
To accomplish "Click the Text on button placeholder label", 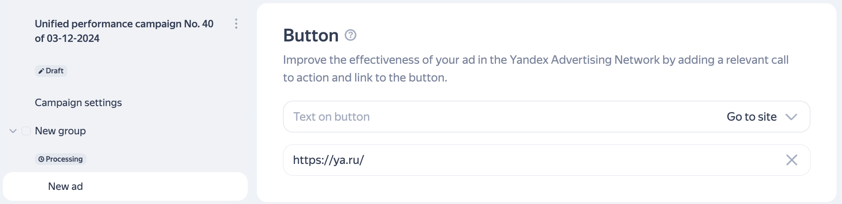I will click(x=331, y=117).
